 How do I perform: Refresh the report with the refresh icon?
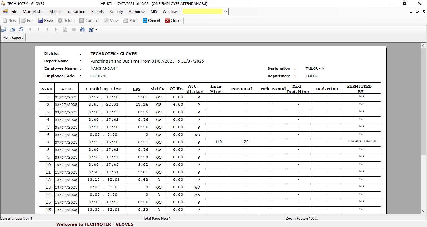[x=21, y=29]
